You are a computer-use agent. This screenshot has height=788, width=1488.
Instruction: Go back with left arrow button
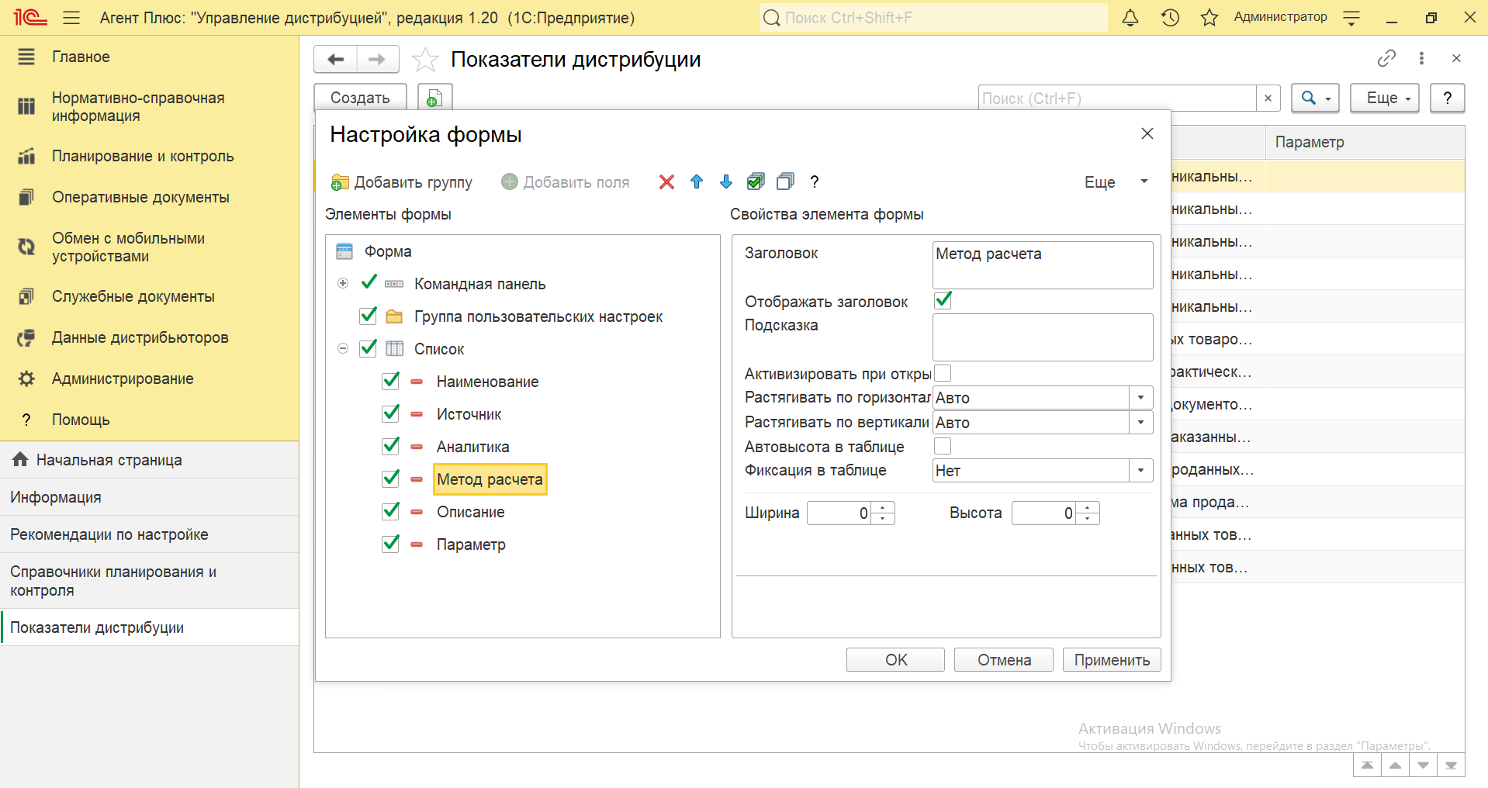coord(336,59)
